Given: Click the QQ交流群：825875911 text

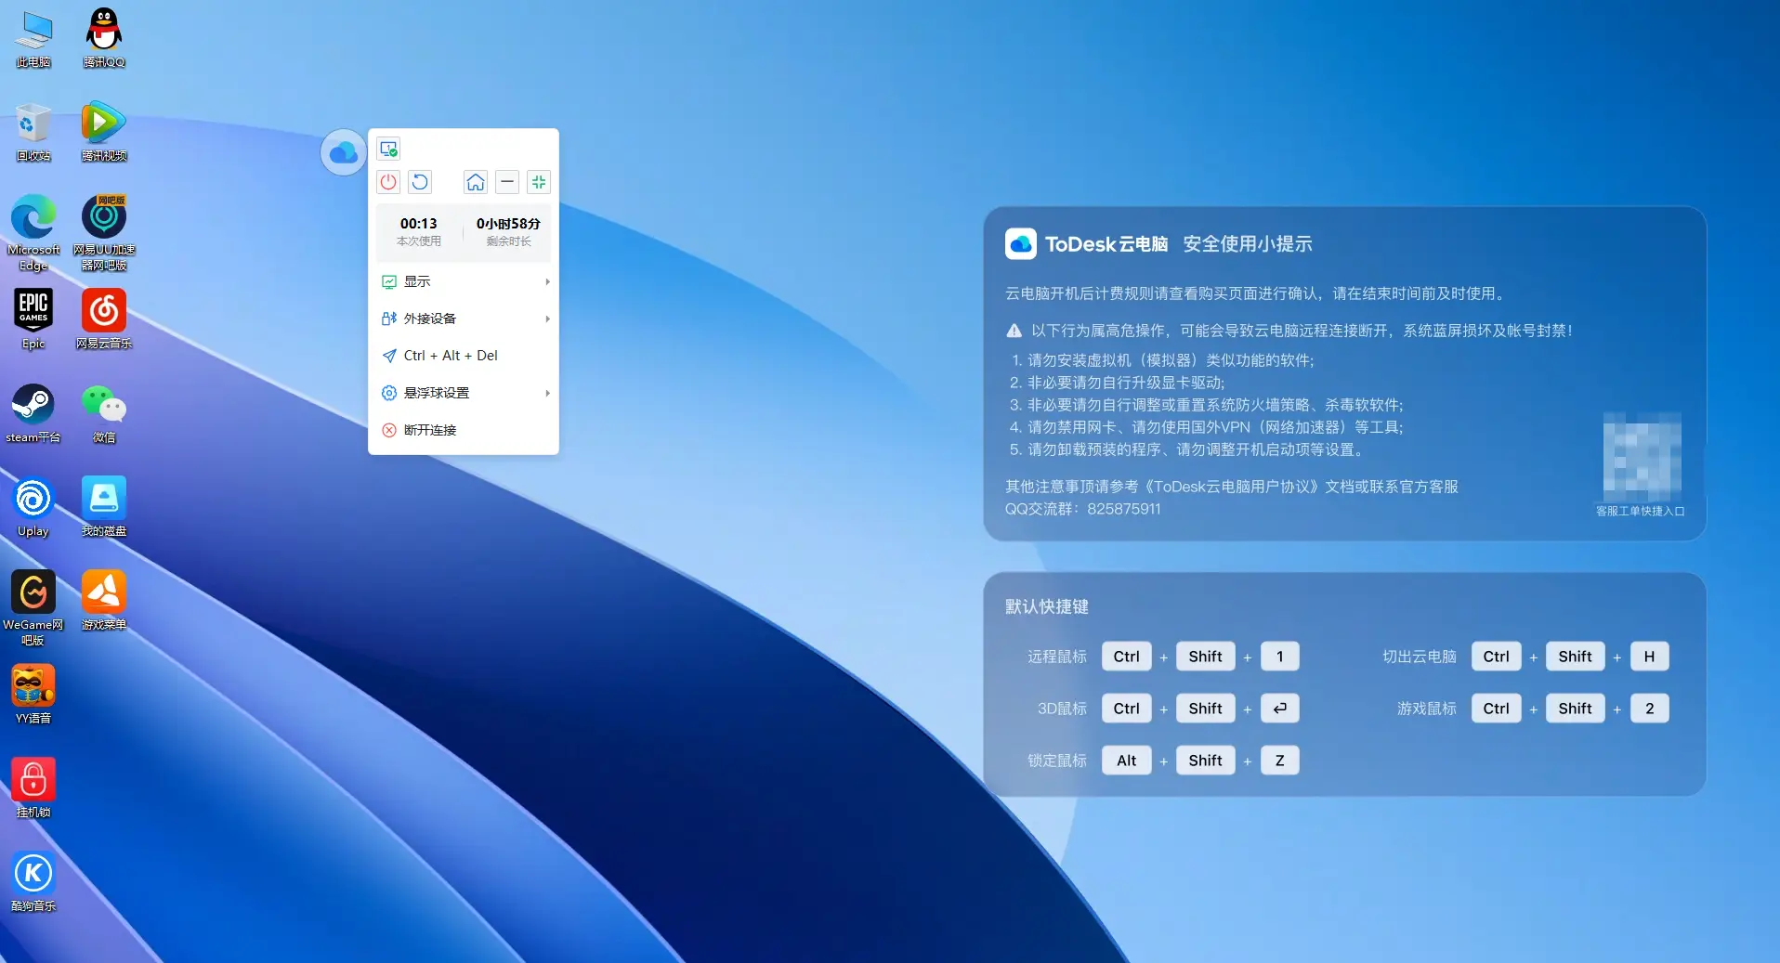Looking at the screenshot, I should (1083, 509).
